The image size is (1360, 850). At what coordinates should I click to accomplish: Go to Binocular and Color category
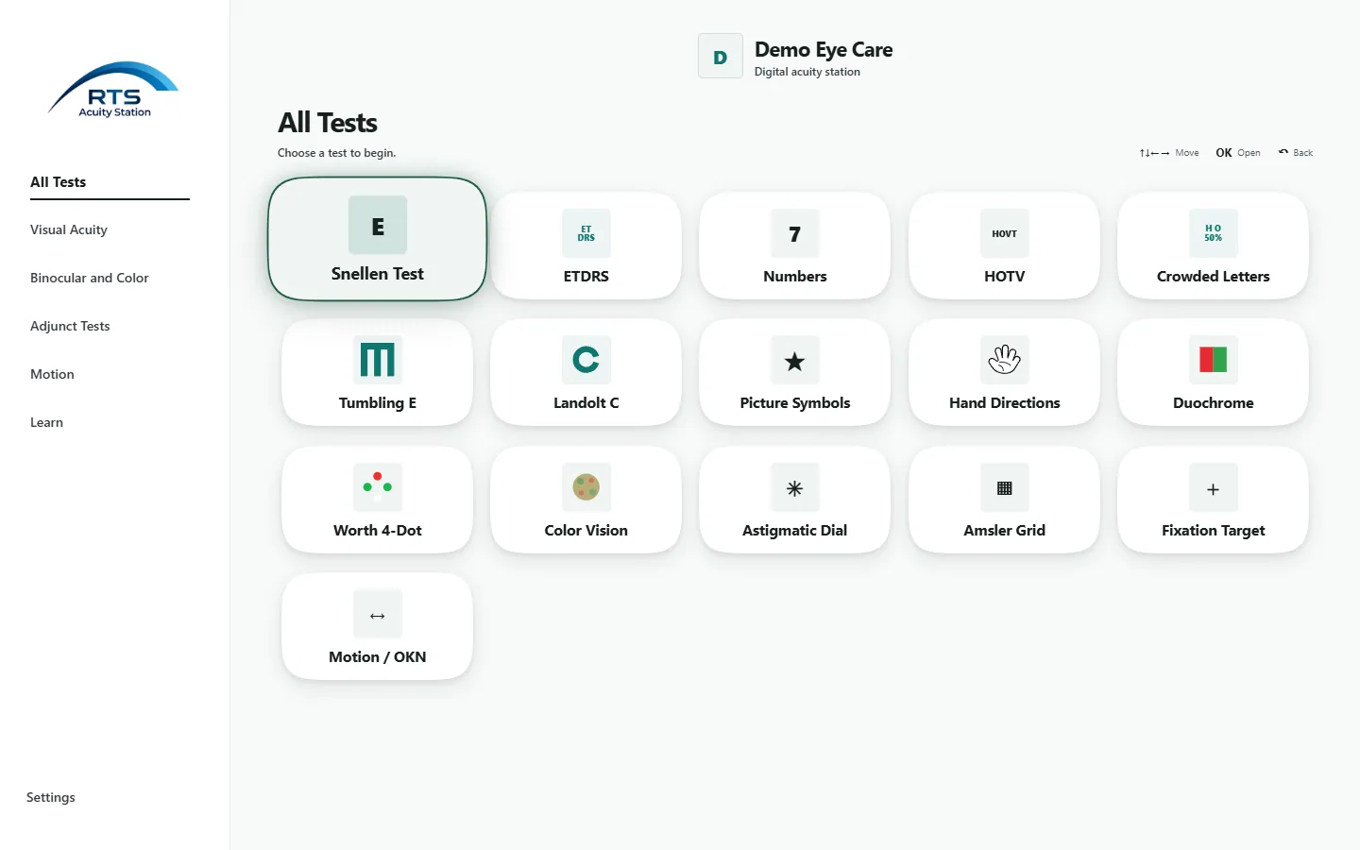tap(90, 278)
